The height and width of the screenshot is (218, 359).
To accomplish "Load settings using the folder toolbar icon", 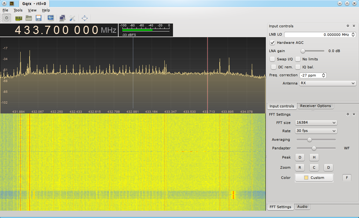I will (28, 18).
